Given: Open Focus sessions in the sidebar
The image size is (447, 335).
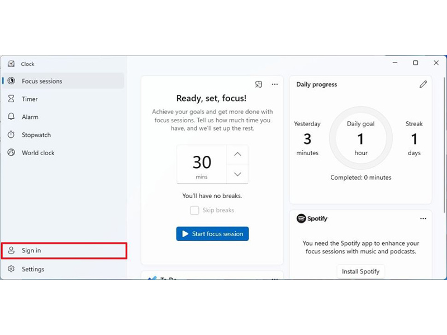Looking at the screenshot, I should pyautogui.click(x=63, y=81).
